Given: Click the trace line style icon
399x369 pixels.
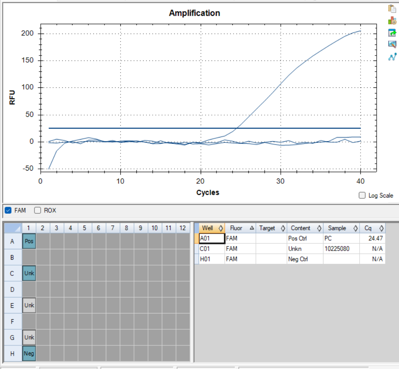Looking at the screenshot, I should click(392, 57).
